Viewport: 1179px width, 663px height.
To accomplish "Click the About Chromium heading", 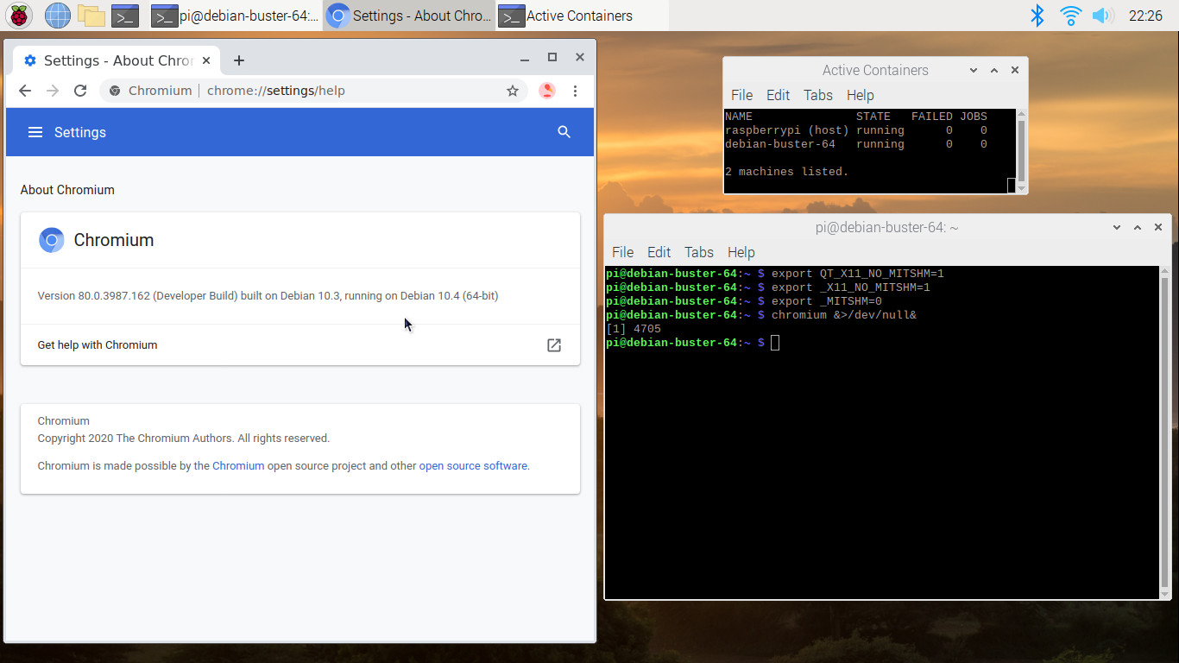I will pyautogui.click(x=67, y=190).
